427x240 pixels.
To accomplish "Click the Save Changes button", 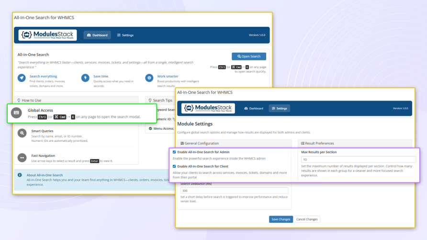I will (281, 219).
